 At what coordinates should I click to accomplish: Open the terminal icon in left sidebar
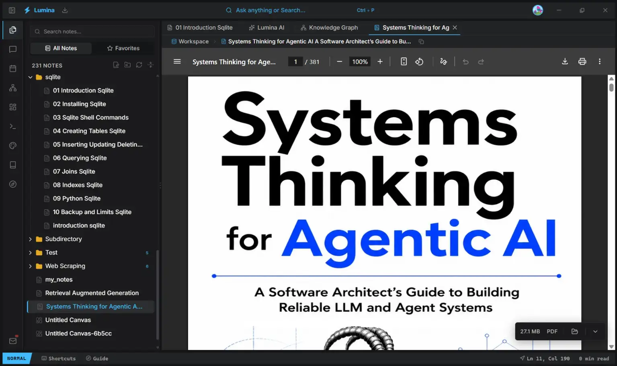[x=13, y=126]
